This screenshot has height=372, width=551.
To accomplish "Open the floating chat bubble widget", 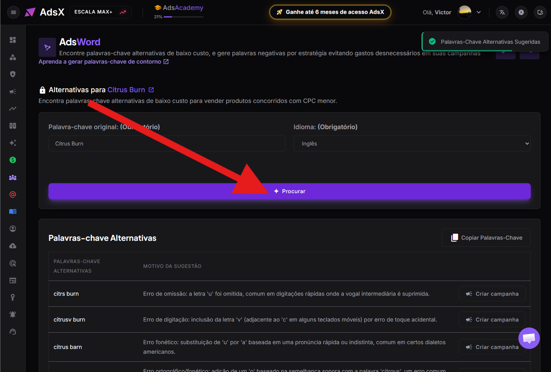I will click(529, 338).
